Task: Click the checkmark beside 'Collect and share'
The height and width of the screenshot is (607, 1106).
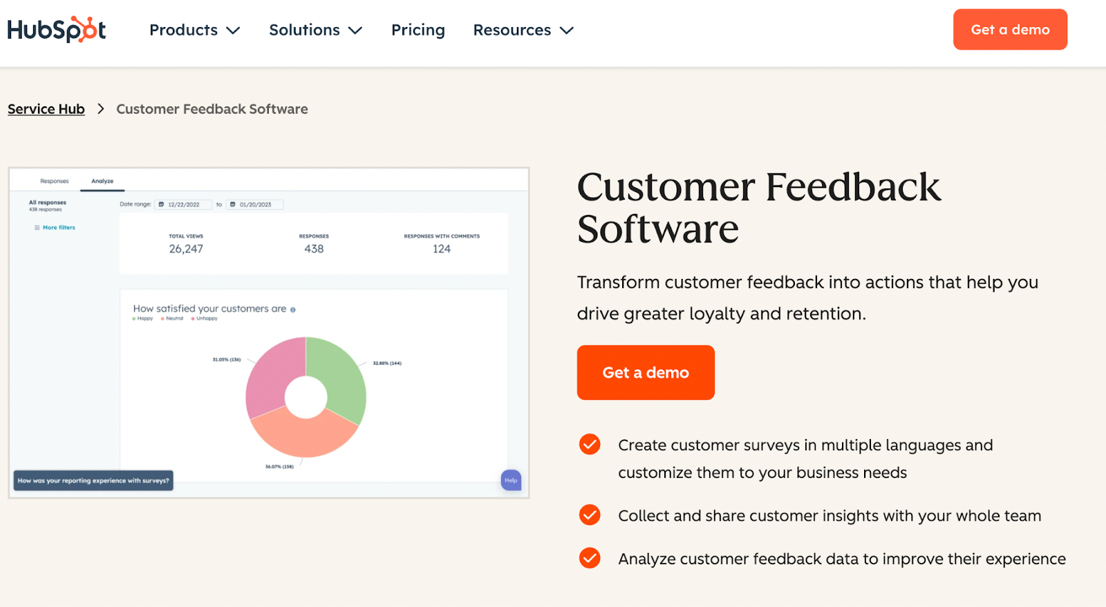Action: [590, 515]
